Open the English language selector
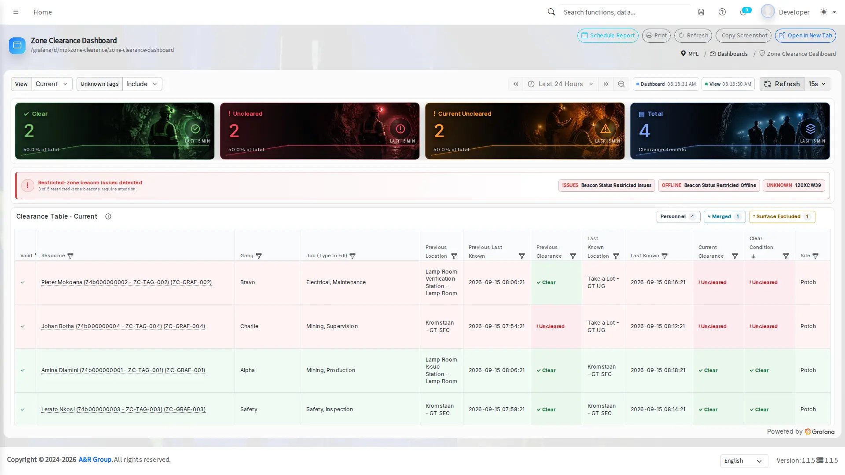 pyautogui.click(x=744, y=461)
